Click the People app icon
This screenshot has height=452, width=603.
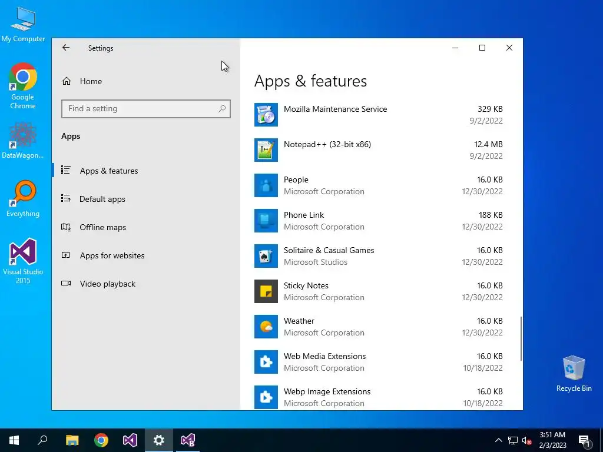(x=266, y=185)
